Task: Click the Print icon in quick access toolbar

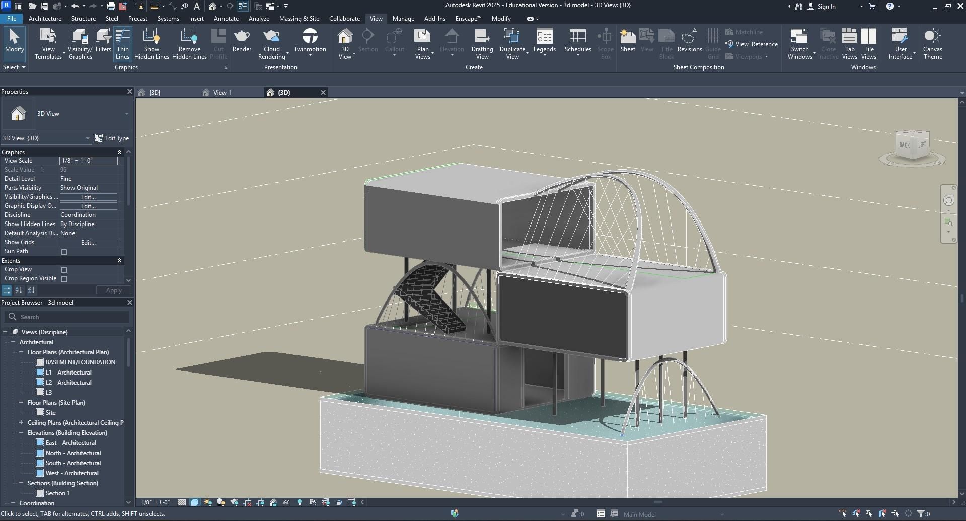Action: 111,6
